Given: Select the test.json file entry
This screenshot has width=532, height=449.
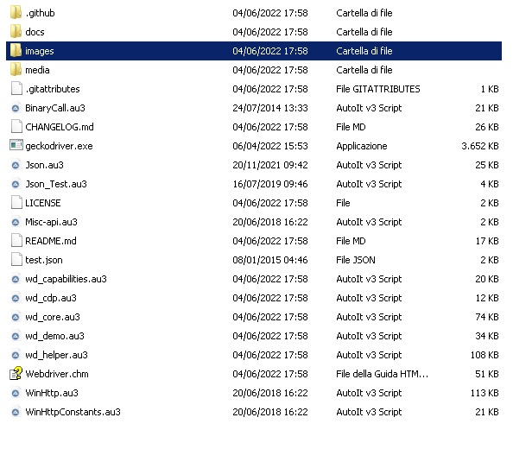Looking at the screenshot, I should [44, 260].
